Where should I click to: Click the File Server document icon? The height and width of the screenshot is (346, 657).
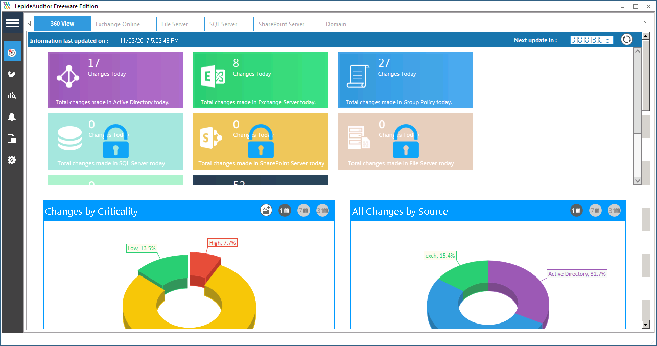[x=359, y=138]
